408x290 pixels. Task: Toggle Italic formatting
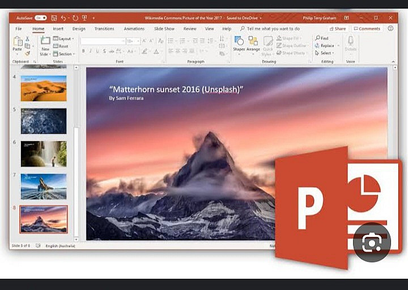coord(90,51)
